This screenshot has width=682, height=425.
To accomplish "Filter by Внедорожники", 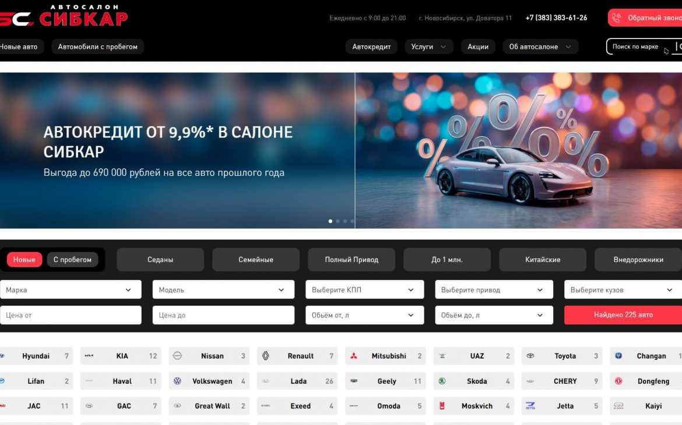I will tap(638, 260).
